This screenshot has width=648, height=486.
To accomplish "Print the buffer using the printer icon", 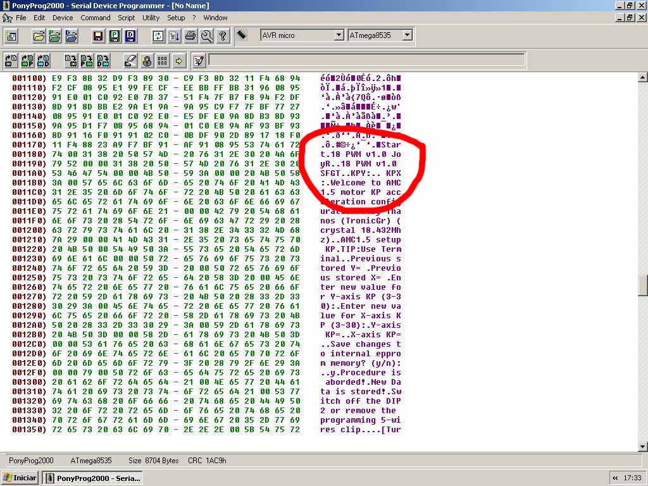I will [x=190, y=36].
